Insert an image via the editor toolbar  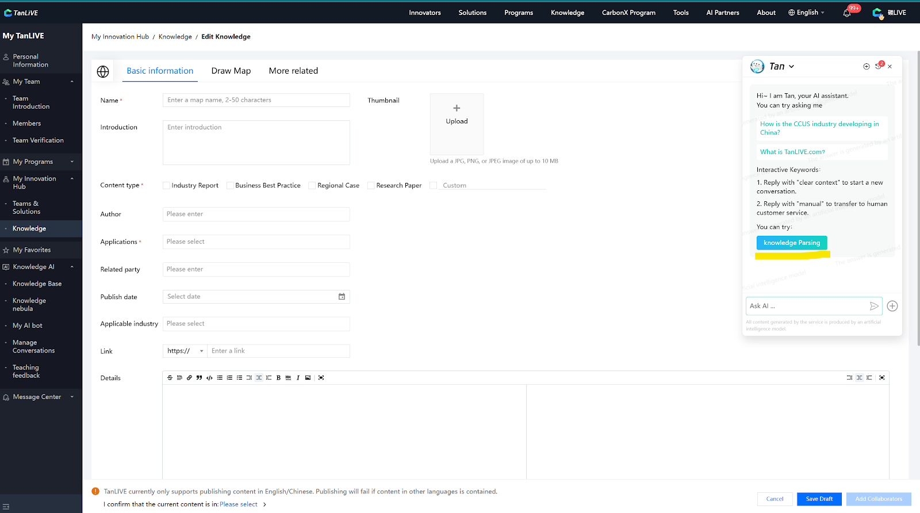click(x=308, y=378)
